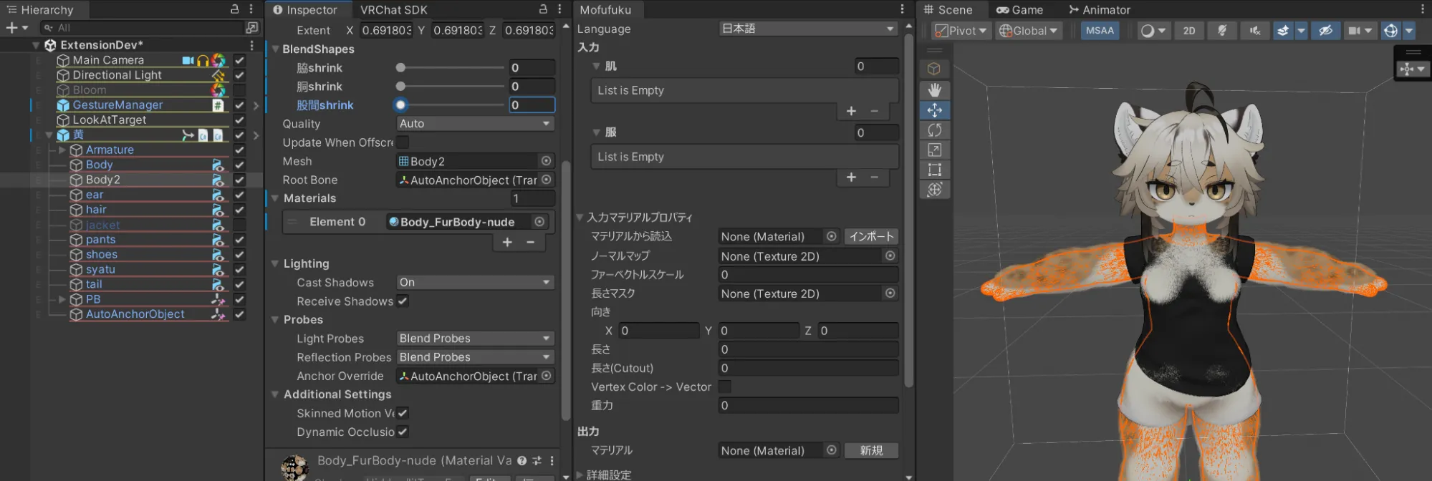Click the インポート button

(x=871, y=236)
